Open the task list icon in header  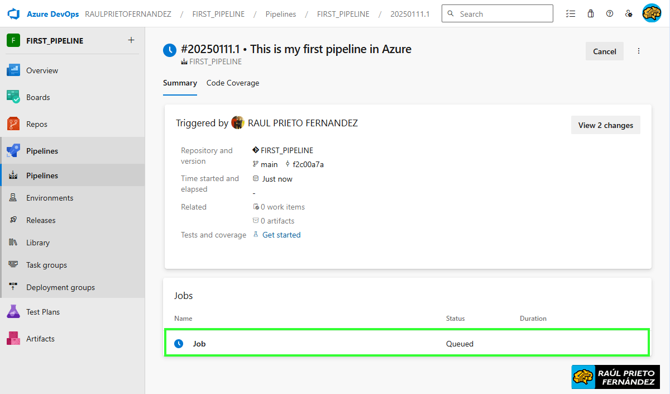(570, 14)
